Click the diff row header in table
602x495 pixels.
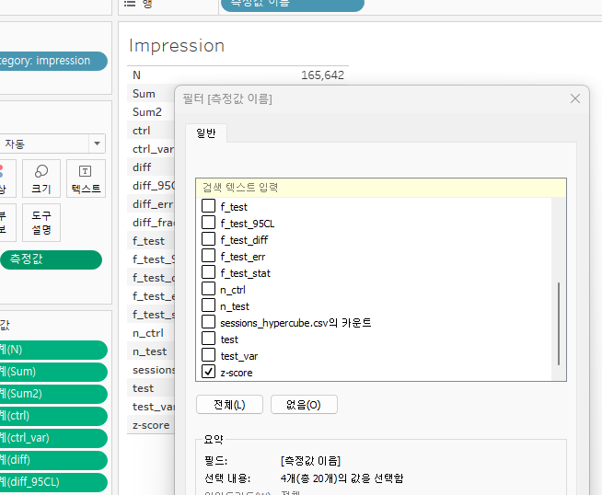(142, 167)
